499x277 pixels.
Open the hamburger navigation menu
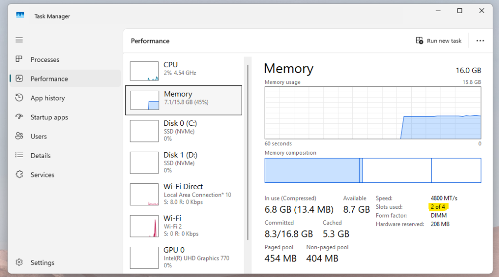pos(19,40)
